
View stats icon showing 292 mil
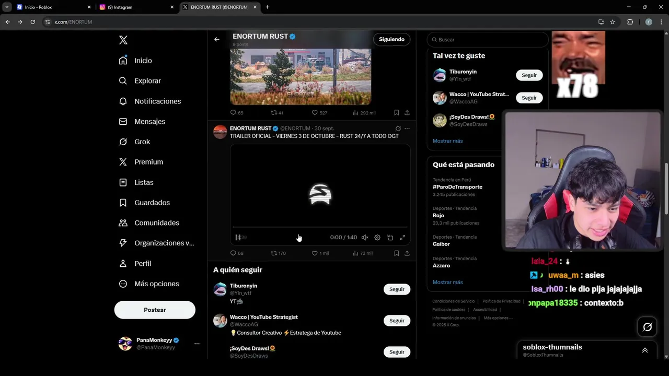pos(355,113)
